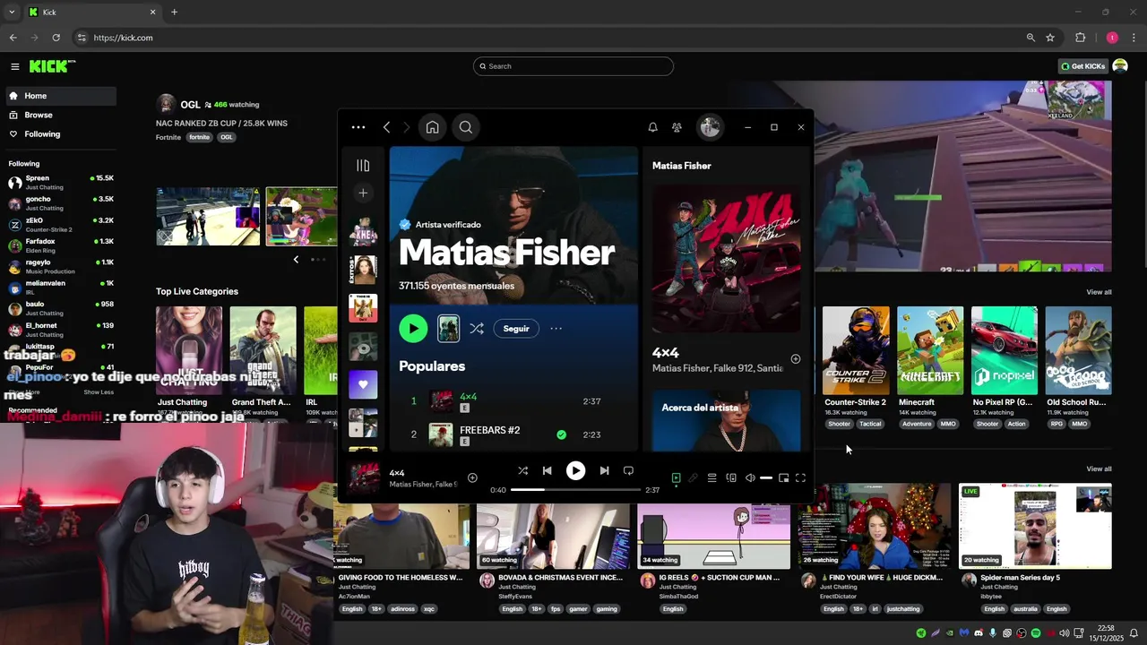Viewport: 1147px width, 645px height.
Task: Open connect to a device icon
Action: [x=731, y=478]
